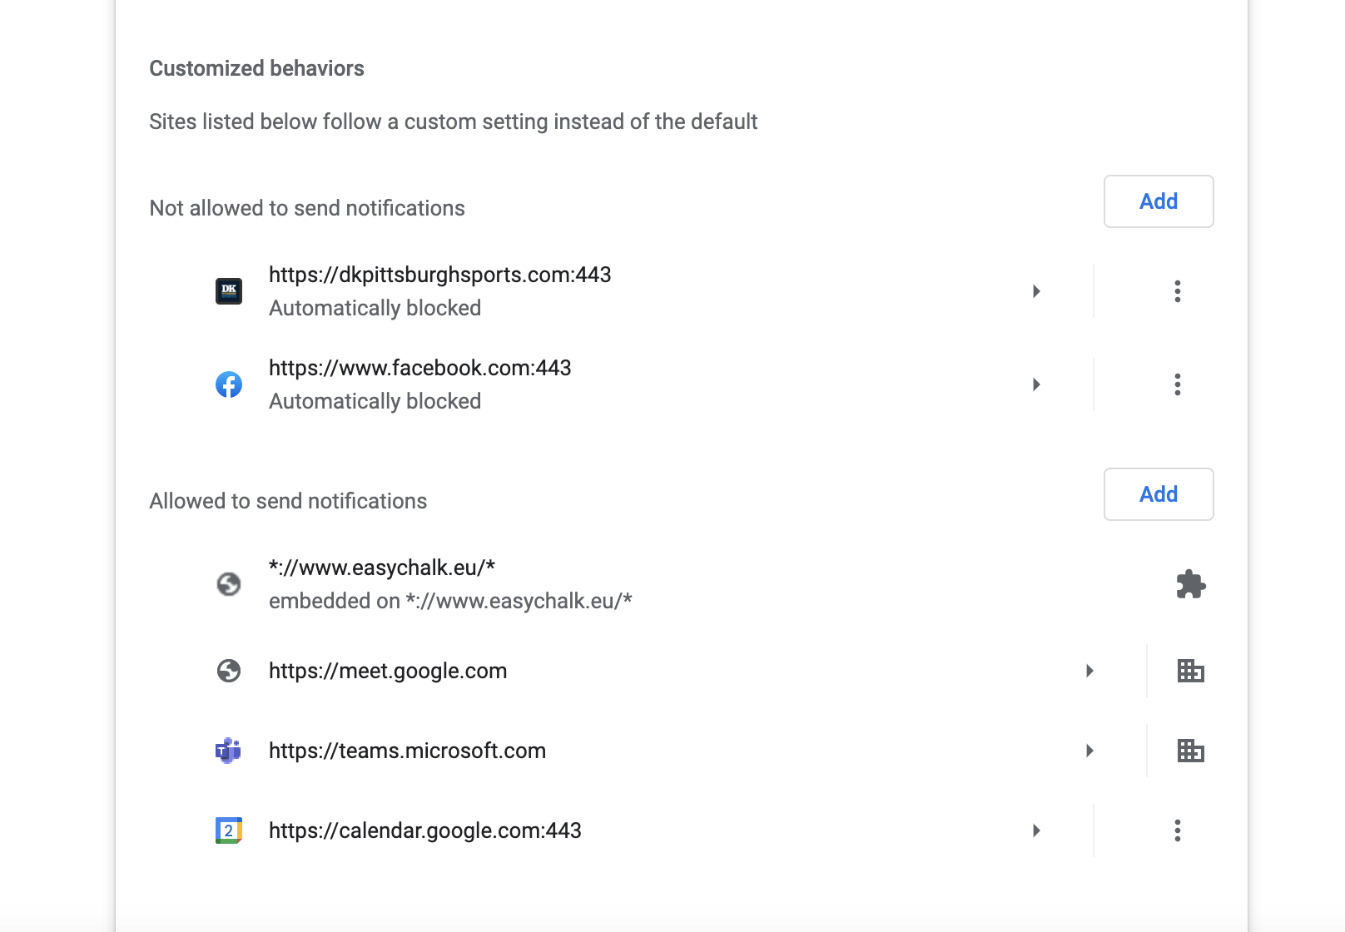Open more actions menu for dkpittsburghsports.com
The width and height of the screenshot is (1345, 932).
pyautogui.click(x=1178, y=291)
